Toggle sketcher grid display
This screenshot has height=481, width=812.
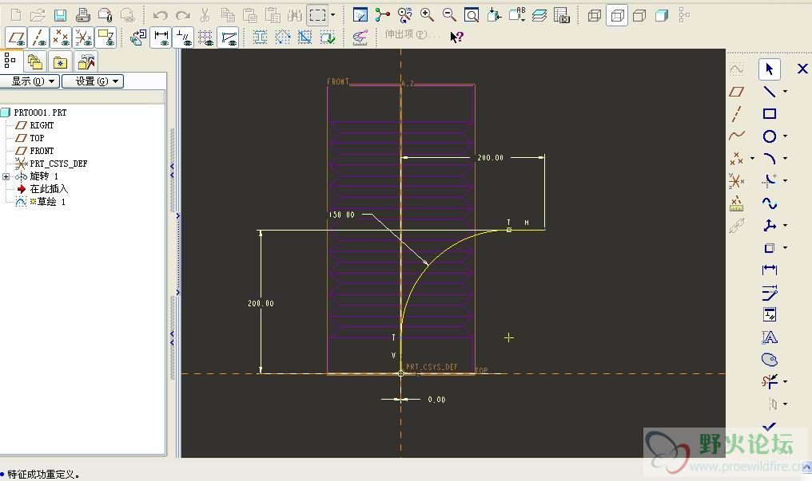click(205, 37)
